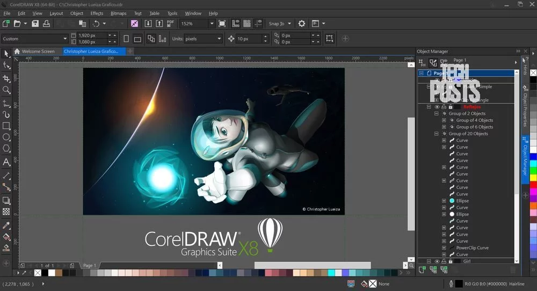537x291 pixels.
Task: Select the Connector tool
Action: click(6, 187)
